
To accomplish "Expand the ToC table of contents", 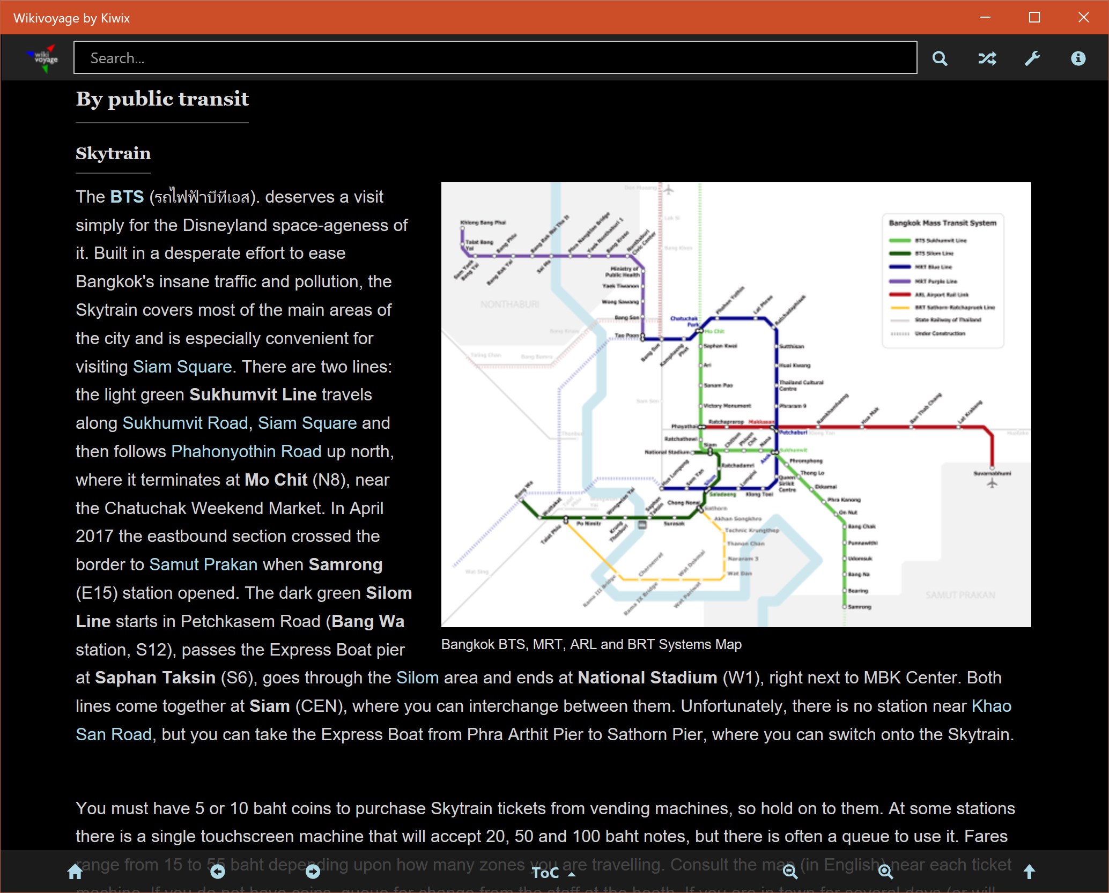I will (553, 873).
